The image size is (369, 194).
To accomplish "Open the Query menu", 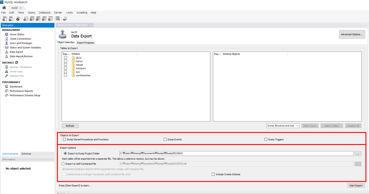I will tap(31, 13).
